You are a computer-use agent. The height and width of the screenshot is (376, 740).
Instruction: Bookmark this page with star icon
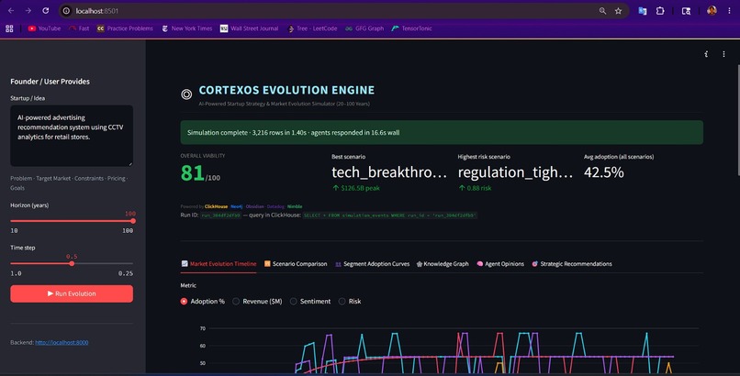click(x=618, y=11)
